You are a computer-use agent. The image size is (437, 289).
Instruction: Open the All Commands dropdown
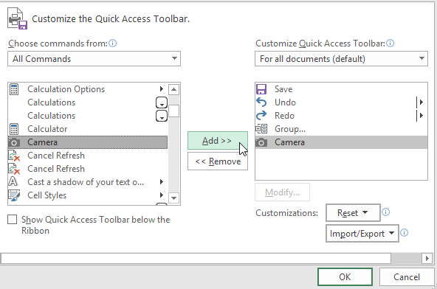(94, 59)
